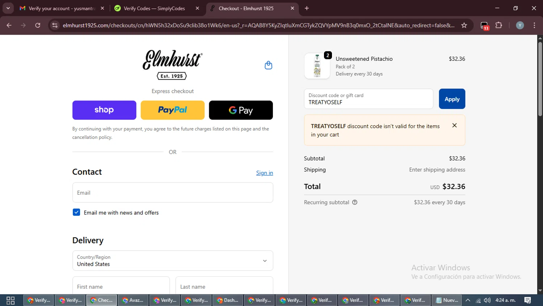Click the discount code or gift card field
The image size is (543, 306).
[369, 99]
